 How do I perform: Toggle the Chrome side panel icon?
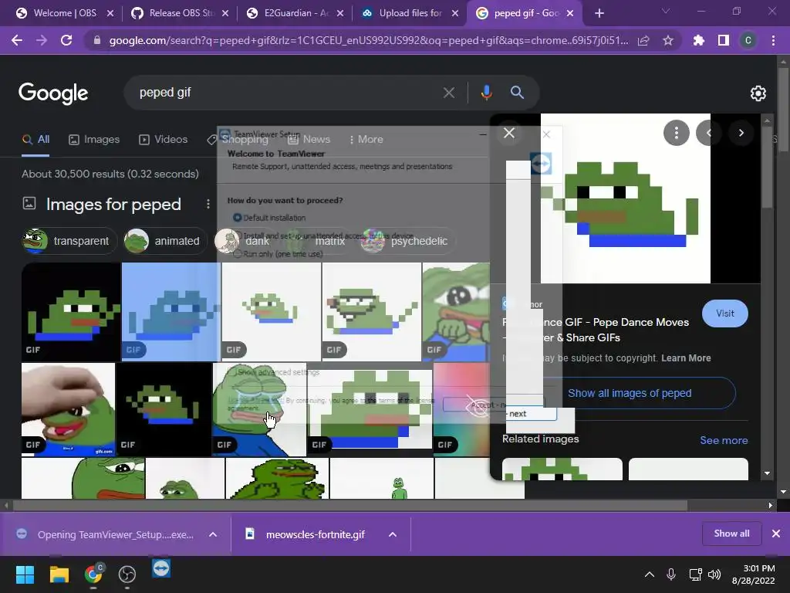(724, 40)
